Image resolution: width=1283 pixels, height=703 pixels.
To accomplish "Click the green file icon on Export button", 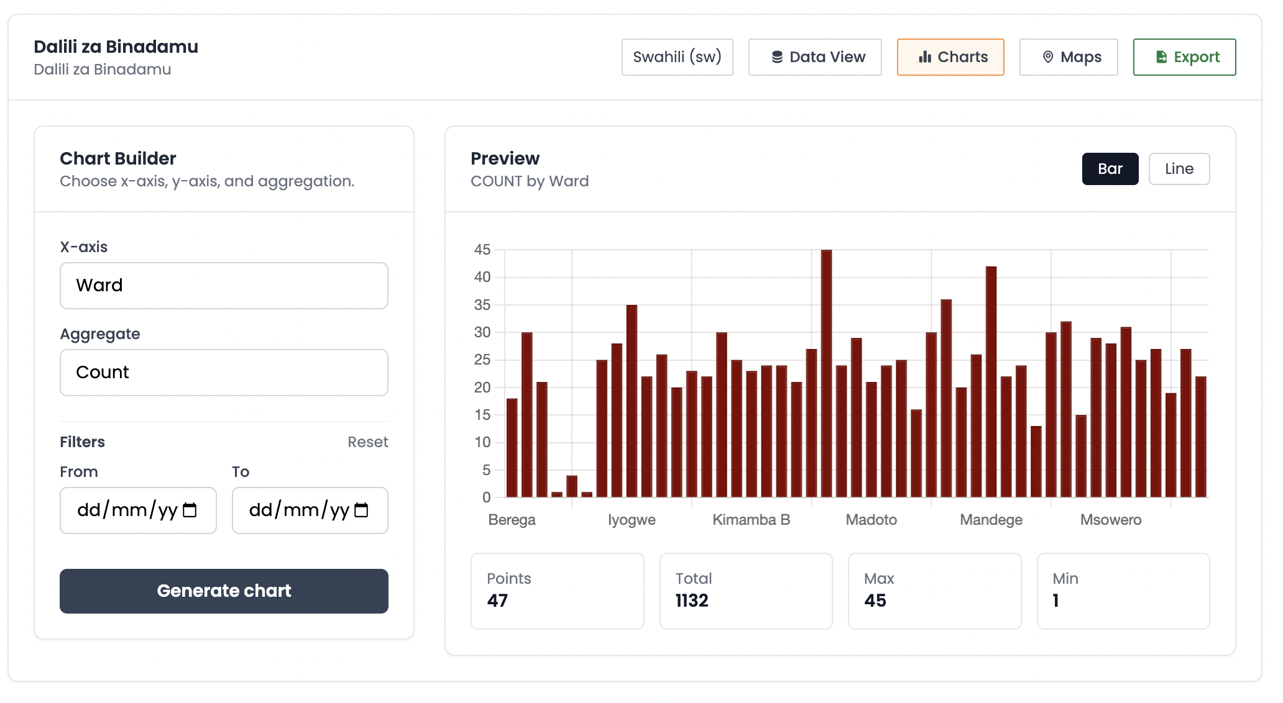I will [x=1161, y=57].
